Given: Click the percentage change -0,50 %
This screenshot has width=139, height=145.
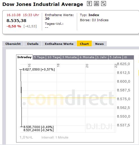Looking at the screenshot, I should point(14,26).
